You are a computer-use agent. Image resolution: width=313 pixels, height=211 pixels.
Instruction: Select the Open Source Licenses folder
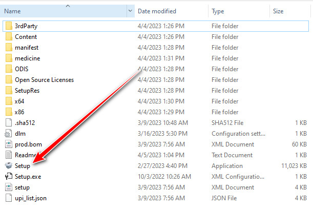(x=44, y=80)
